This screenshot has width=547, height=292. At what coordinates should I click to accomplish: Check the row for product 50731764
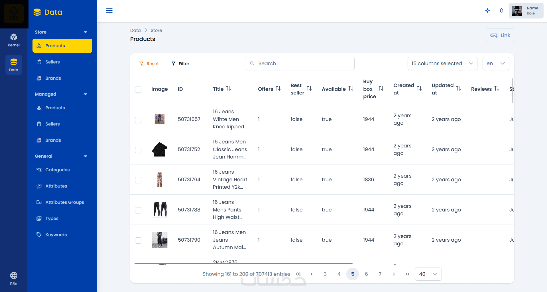point(138,180)
